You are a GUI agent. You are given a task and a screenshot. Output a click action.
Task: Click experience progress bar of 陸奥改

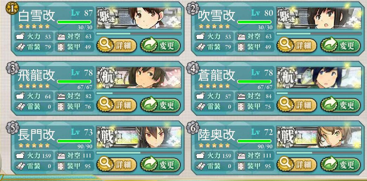pos(319,153)
